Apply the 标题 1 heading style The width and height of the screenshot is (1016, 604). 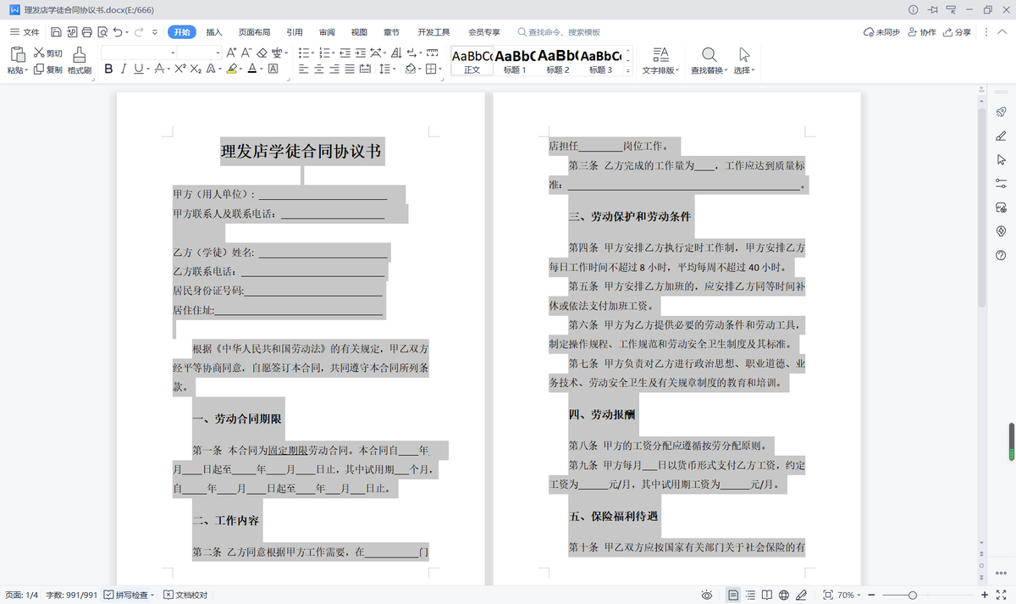click(x=514, y=61)
